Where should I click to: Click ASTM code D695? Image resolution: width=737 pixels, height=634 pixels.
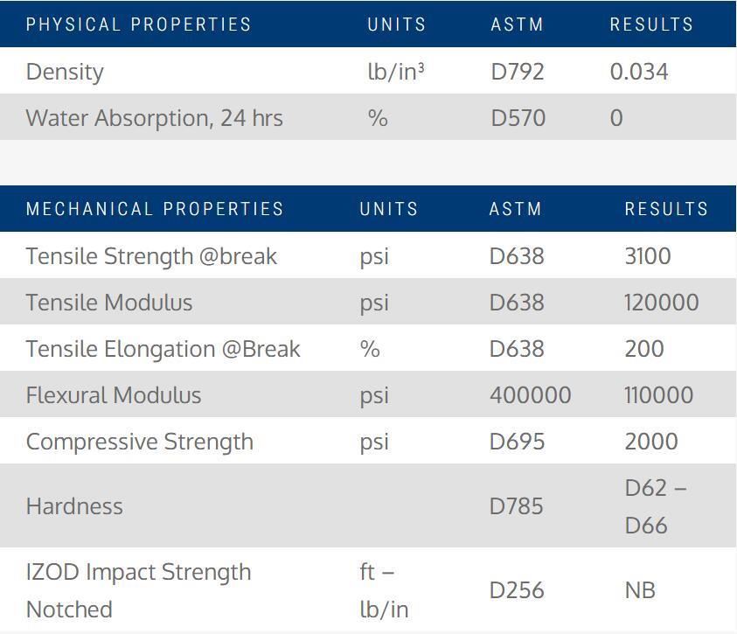tap(517, 442)
